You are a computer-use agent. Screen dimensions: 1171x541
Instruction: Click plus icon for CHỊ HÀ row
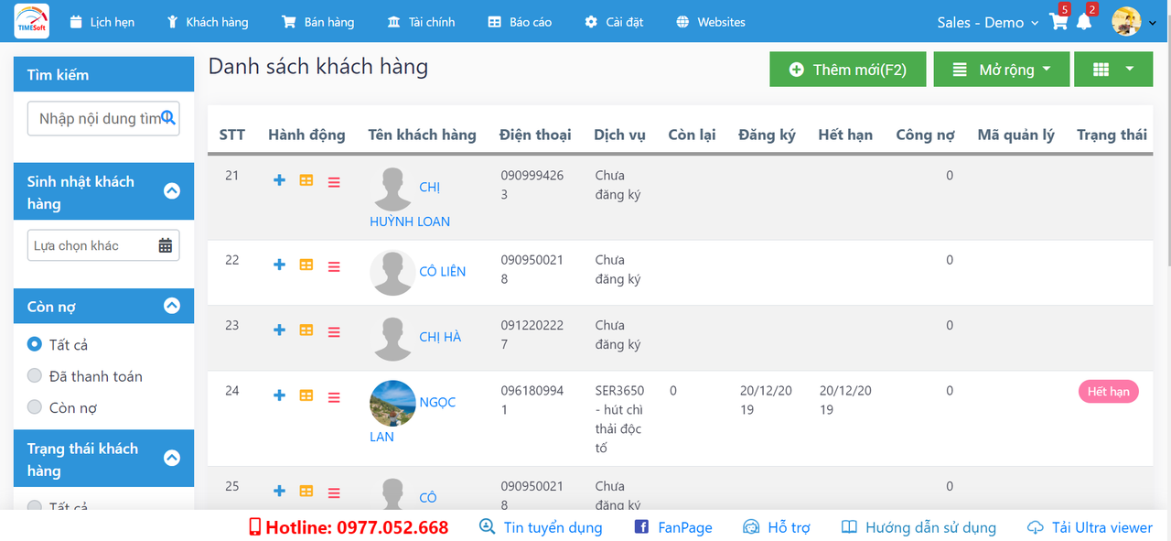click(x=280, y=330)
